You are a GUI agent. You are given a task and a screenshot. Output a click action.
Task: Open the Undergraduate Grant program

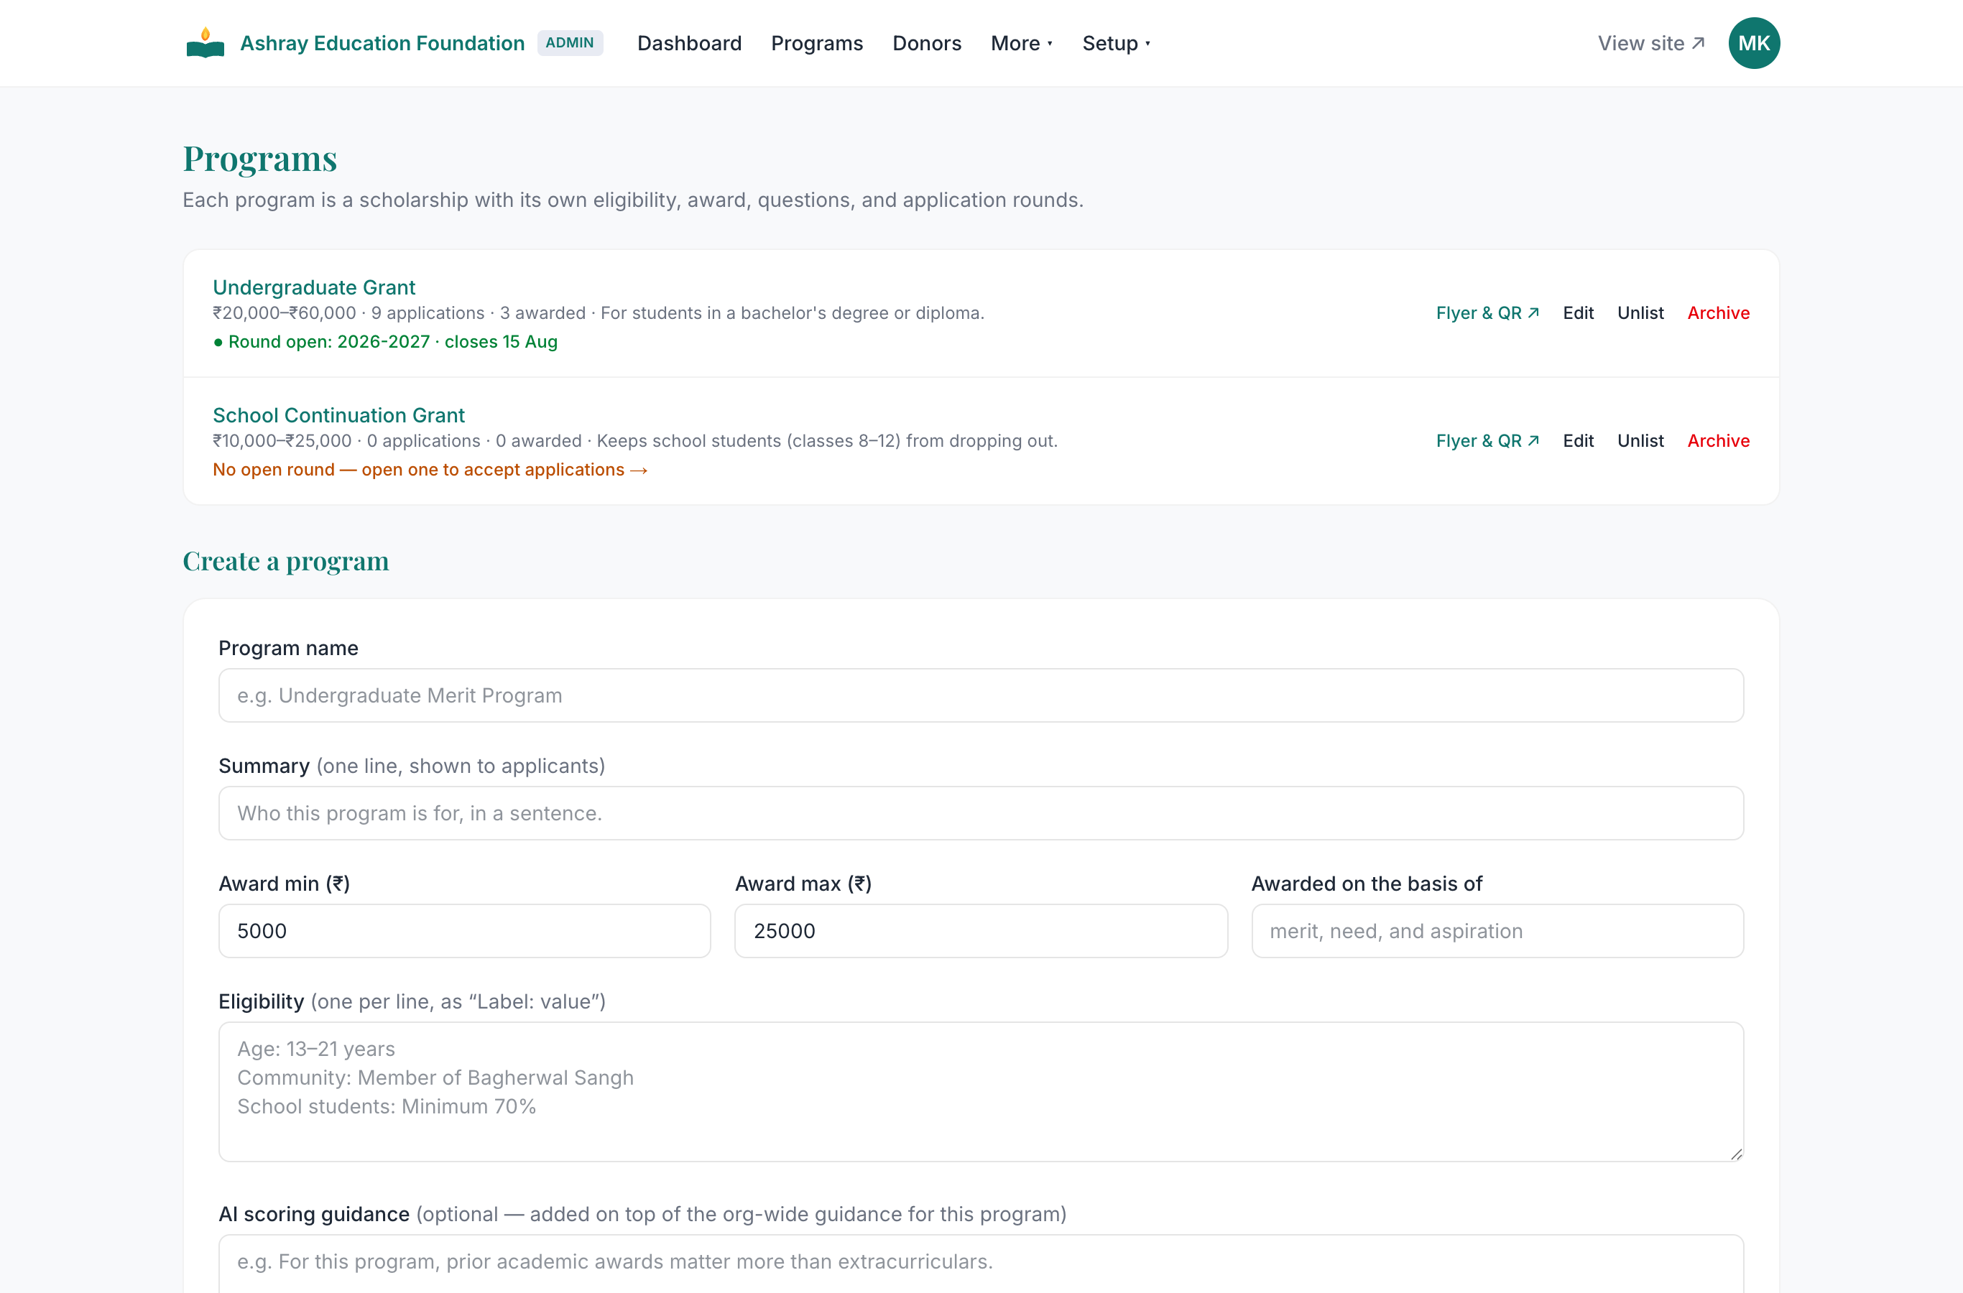[313, 287]
